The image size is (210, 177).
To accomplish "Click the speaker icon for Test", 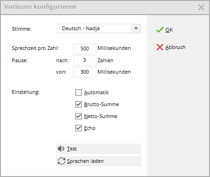I will click(61, 149).
